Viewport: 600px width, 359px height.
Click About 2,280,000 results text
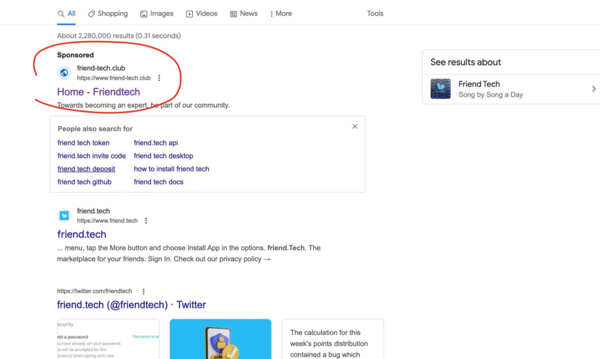118,36
